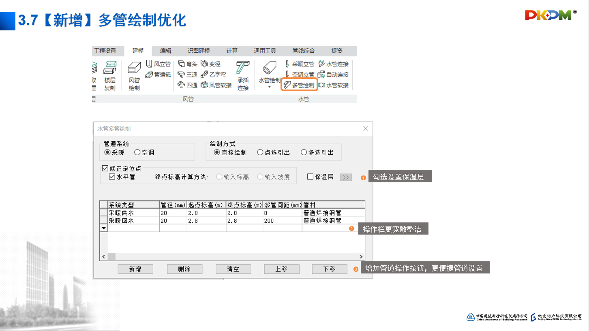The image size is (589, 331).
Task: Move the pipe down with 下移
Action: coord(330,269)
